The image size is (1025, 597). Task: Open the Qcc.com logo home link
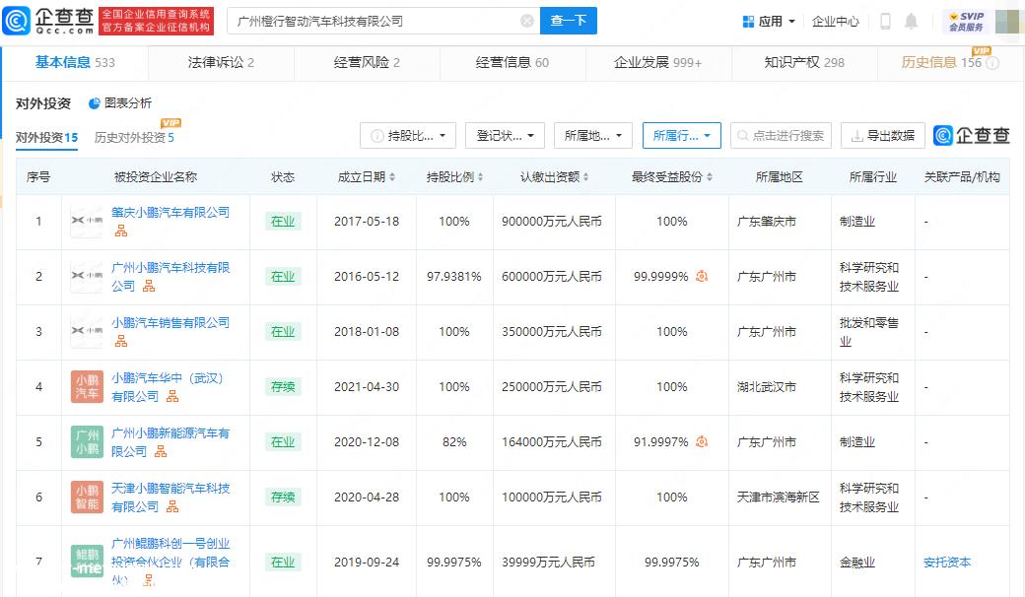47,21
